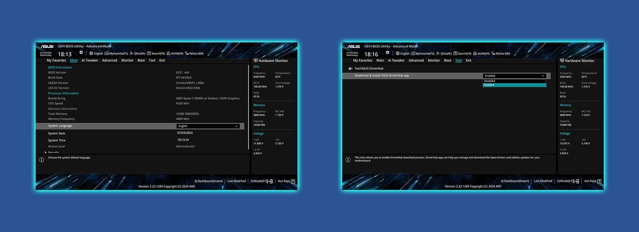
Task: Open Ai Tweaker tab in left window
Action: coord(90,61)
